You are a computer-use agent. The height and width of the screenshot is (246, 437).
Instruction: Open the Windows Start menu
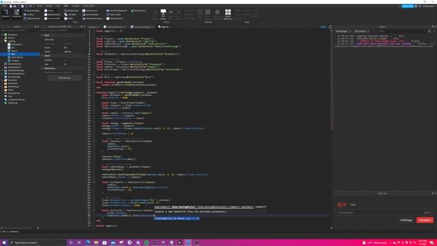(x=4, y=243)
